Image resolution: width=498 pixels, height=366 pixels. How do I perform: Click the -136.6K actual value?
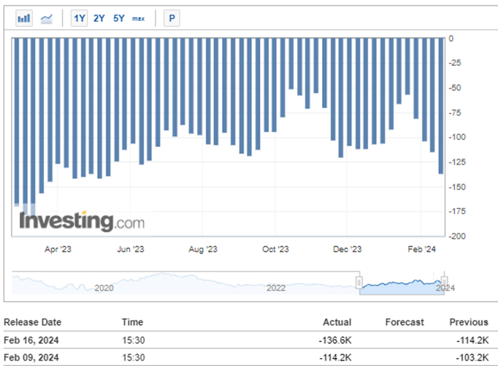(335, 340)
